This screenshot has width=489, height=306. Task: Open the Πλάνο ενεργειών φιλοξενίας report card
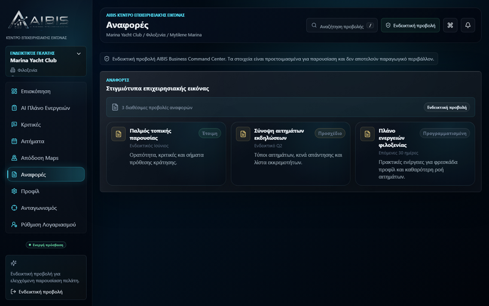pos(415,154)
